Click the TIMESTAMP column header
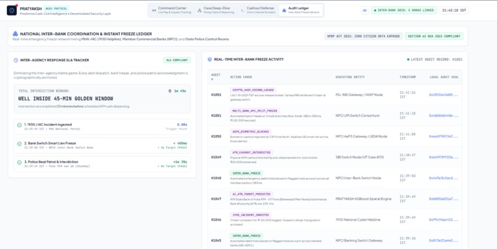This screenshot has width=497, height=249. tap(408, 77)
